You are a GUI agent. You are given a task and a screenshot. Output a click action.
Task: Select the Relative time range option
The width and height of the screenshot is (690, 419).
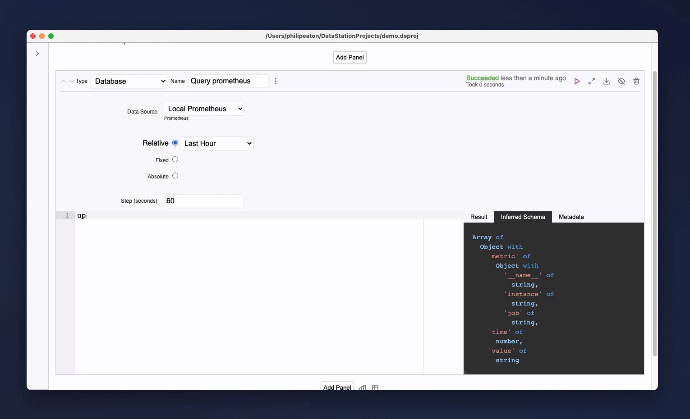pos(175,143)
